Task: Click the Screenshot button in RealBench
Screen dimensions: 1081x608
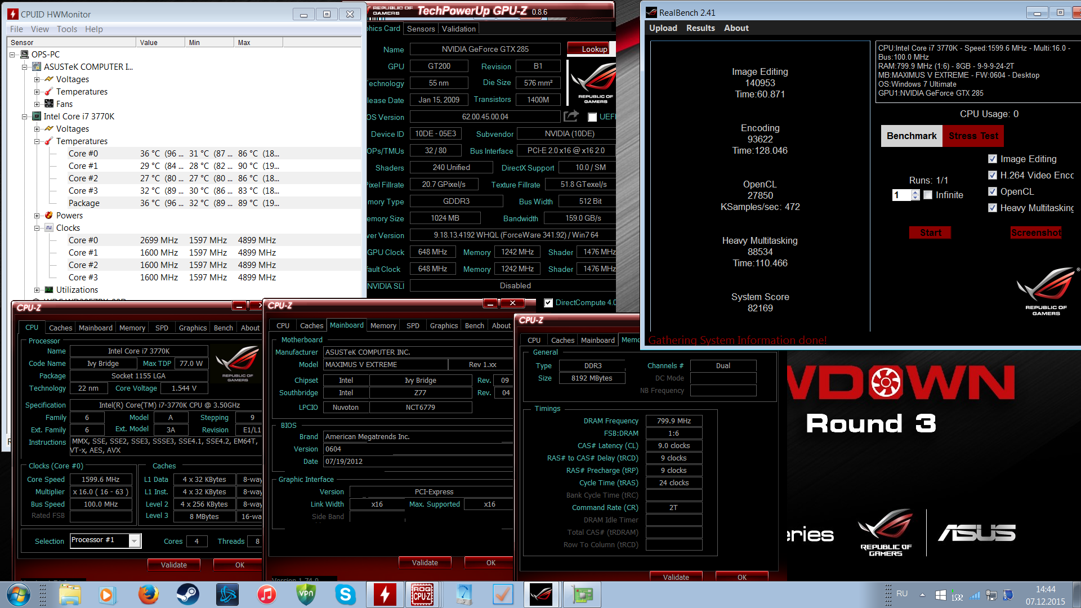Action: pos(1036,233)
